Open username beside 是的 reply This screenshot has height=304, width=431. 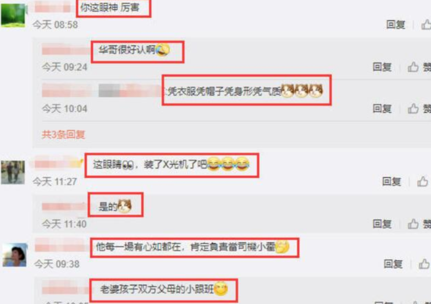tap(63, 206)
